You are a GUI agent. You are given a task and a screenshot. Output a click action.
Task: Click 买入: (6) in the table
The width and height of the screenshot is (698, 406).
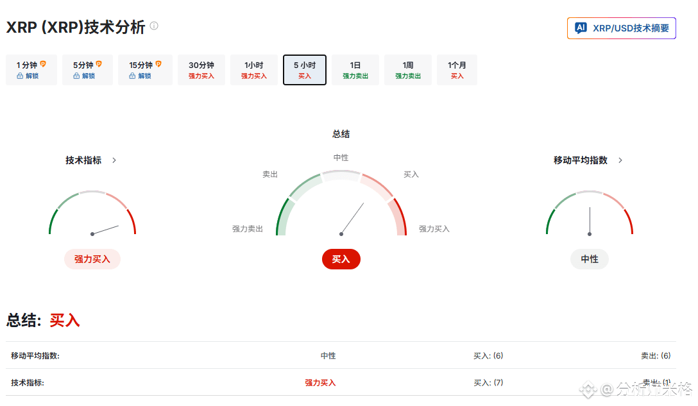coord(488,356)
